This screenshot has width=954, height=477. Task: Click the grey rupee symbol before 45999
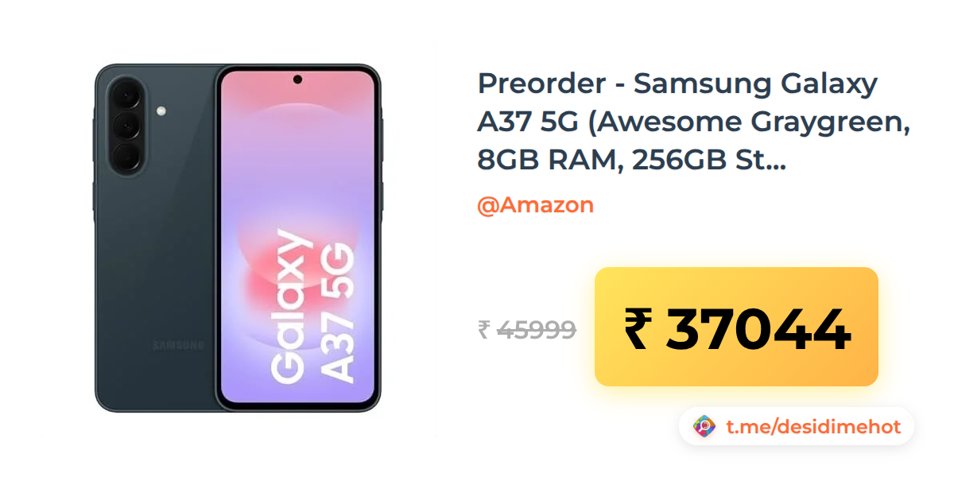(483, 328)
